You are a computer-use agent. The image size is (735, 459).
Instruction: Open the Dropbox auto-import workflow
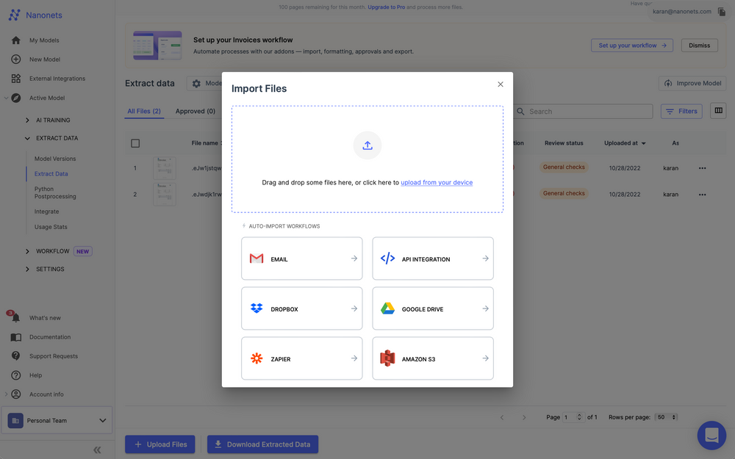coord(301,308)
